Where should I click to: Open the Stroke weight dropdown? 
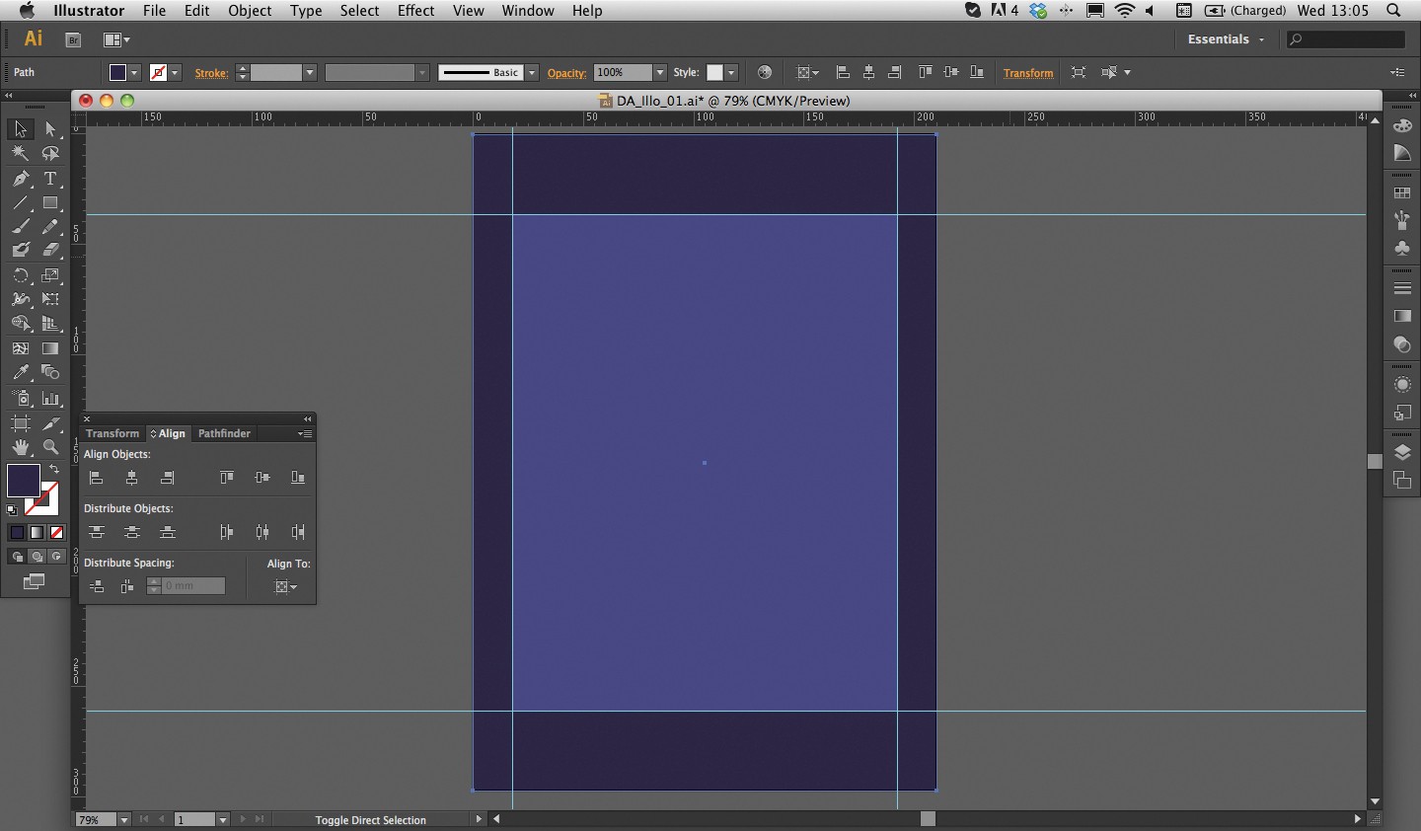click(309, 72)
